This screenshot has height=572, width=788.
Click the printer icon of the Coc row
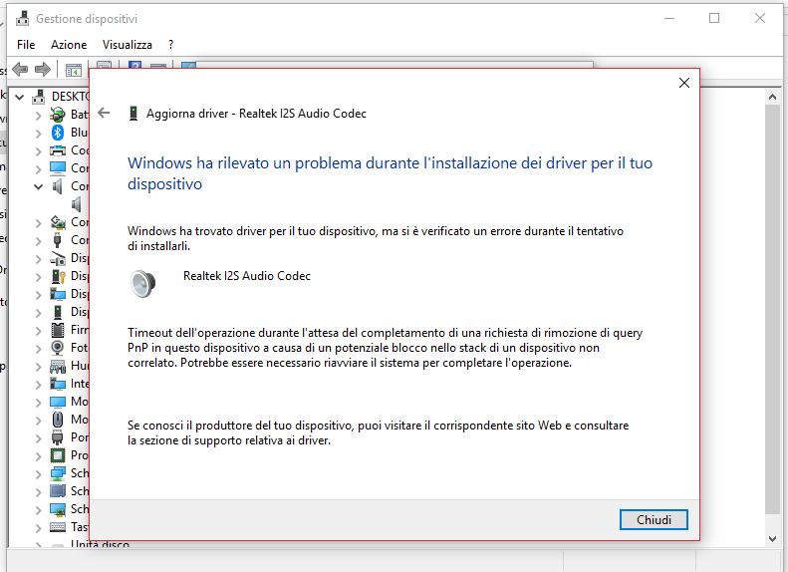point(58,150)
